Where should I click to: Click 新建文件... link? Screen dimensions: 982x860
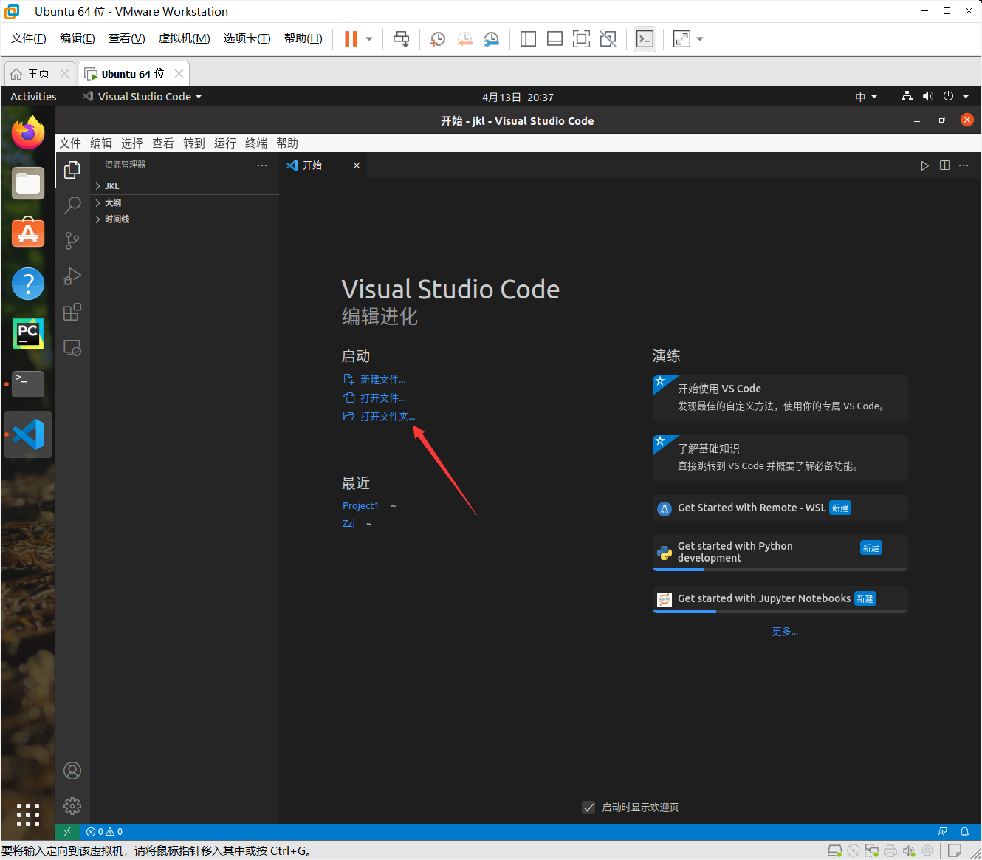pyautogui.click(x=383, y=380)
